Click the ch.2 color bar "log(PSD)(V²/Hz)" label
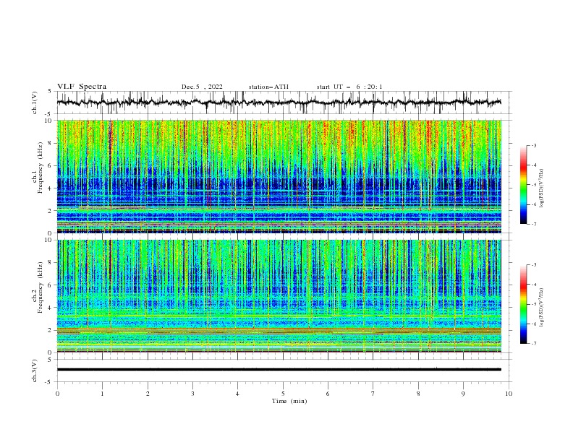Viewport: 573px width, 442px height. click(x=542, y=307)
